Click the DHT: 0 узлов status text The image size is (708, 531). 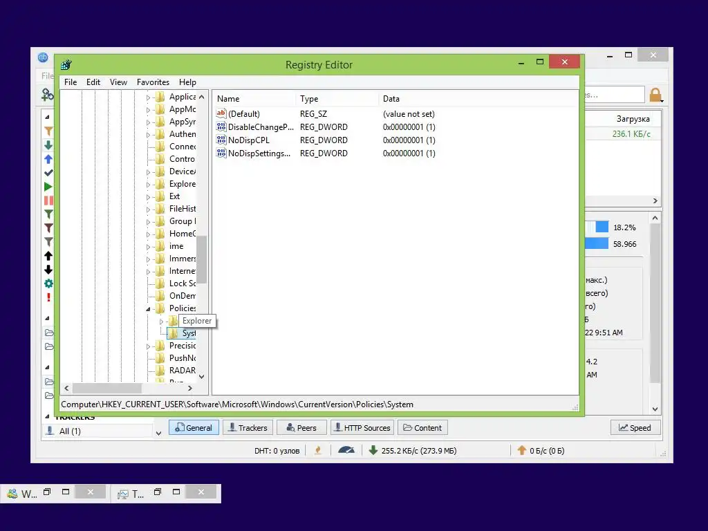tap(277, 451)
